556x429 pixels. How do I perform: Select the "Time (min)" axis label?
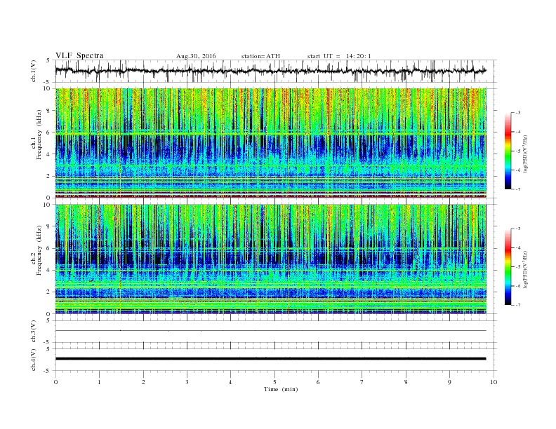pyautogui.click(x=281, y=389)
